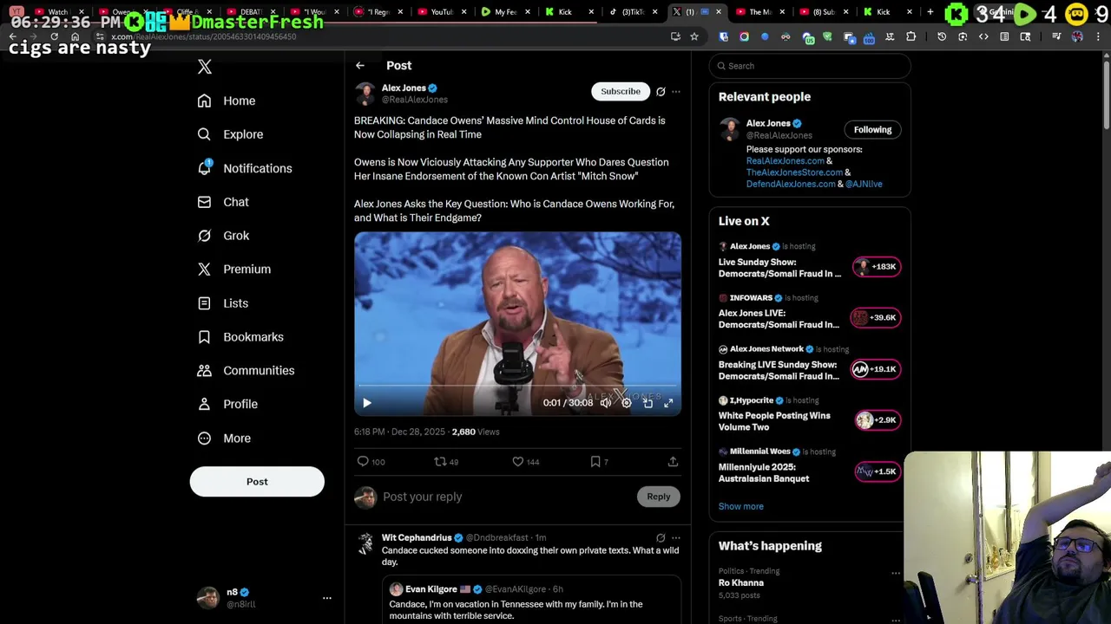Open the Explore page
This screenshot has height=624, width=1111.
click(x=230, y=134)
